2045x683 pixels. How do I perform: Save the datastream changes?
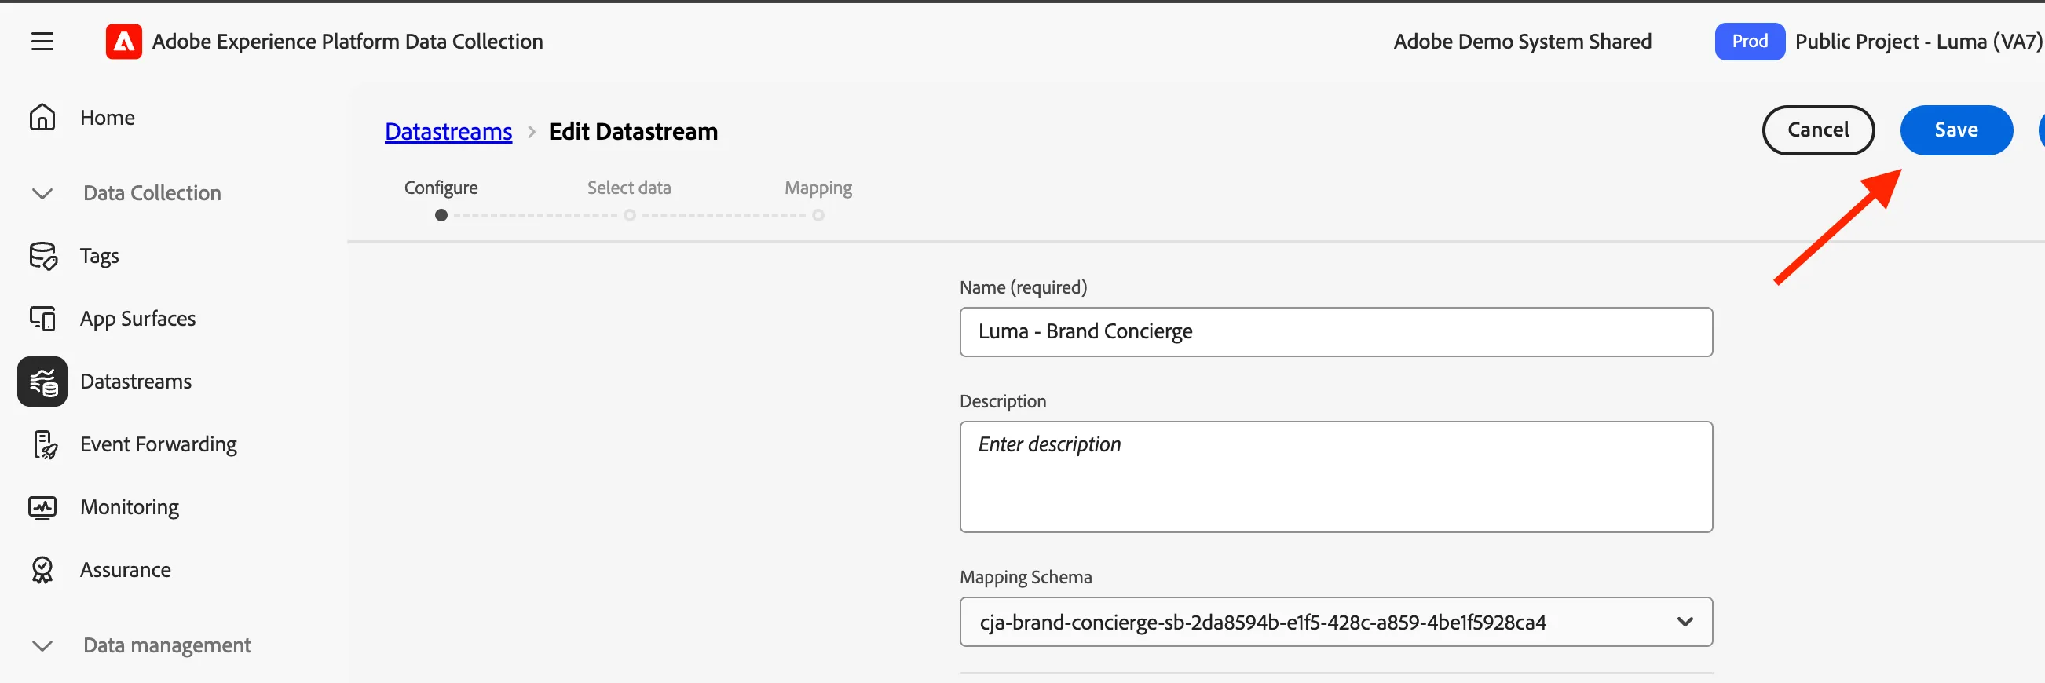[1955, 130]
